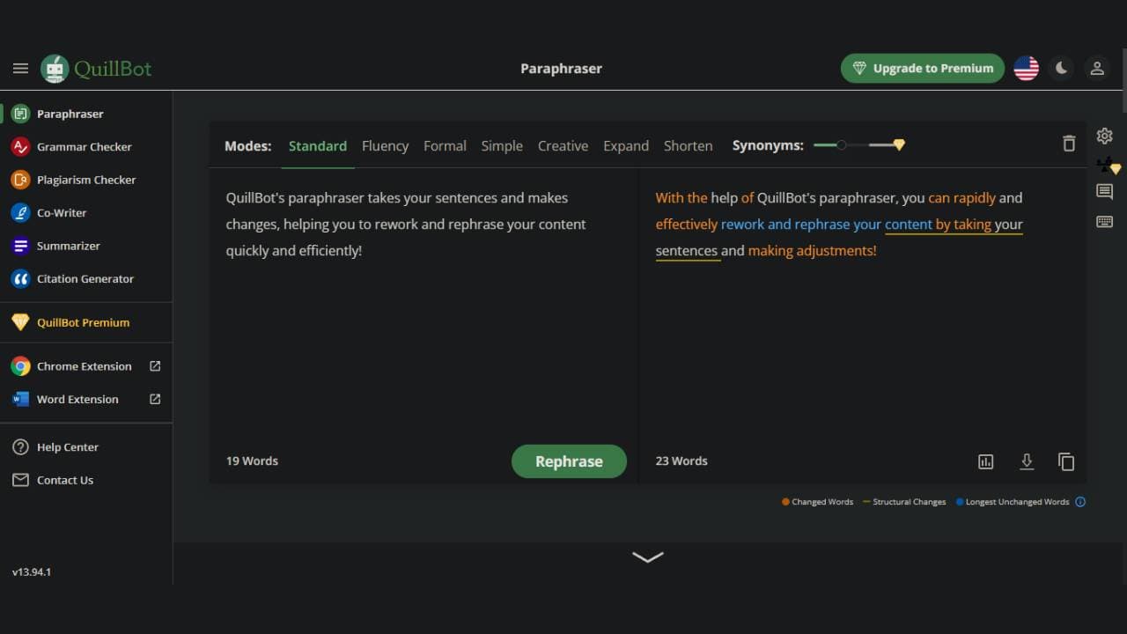The width and height of the screenshot is (1127, 634).
Task: Click the premium diamond end of Synonyms slider
Action: 898,144
